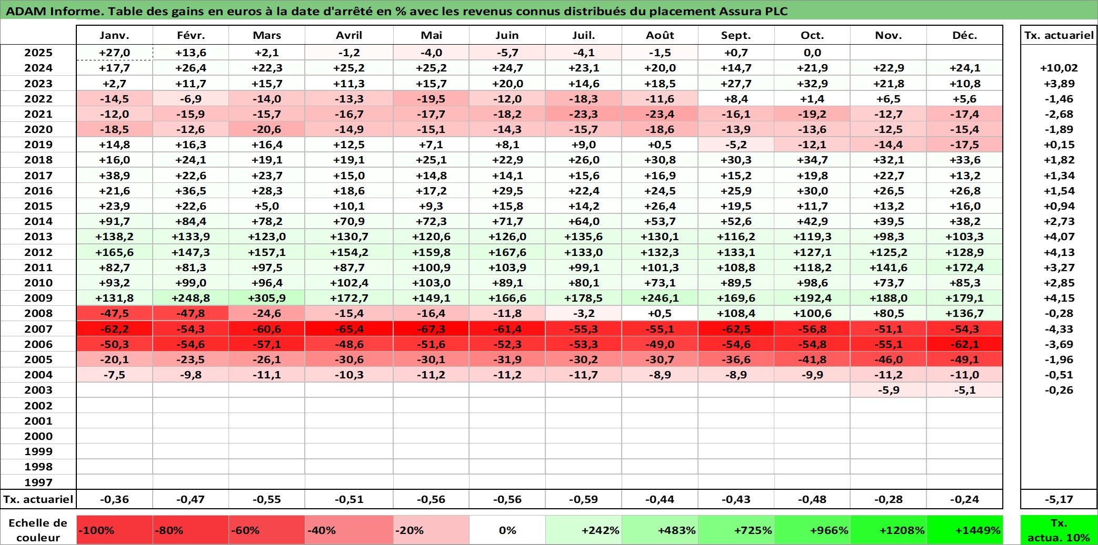Select the Mai column header
The image size is (1098, 545).
coord(431,35)
